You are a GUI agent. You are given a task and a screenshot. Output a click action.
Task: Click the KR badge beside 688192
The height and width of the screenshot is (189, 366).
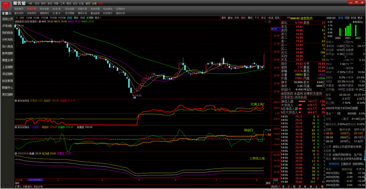(x=289, y=18)
